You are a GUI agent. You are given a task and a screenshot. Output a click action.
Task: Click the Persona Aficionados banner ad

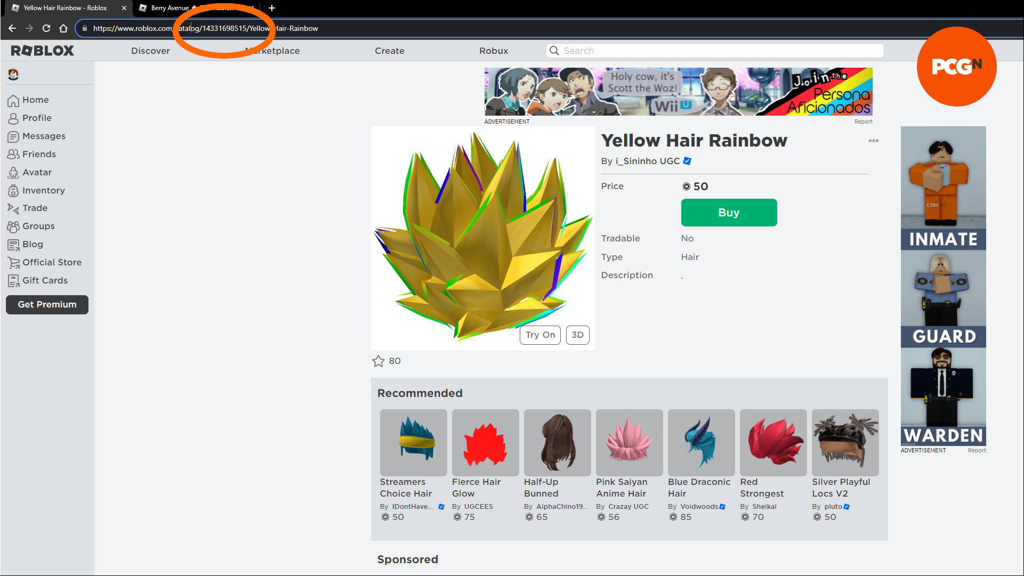(678, 92)
